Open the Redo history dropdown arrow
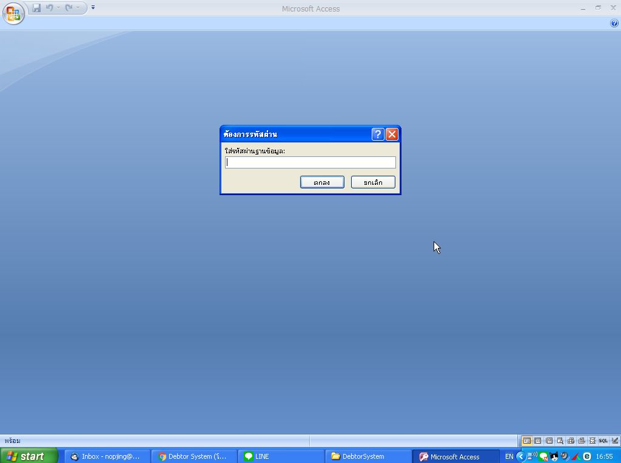The image size is (621, 463). click(x=78, y=7)
